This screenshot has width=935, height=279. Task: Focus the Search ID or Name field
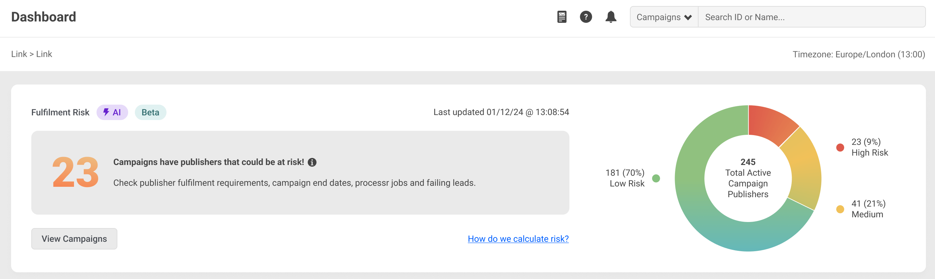click(x=812, y=17)
